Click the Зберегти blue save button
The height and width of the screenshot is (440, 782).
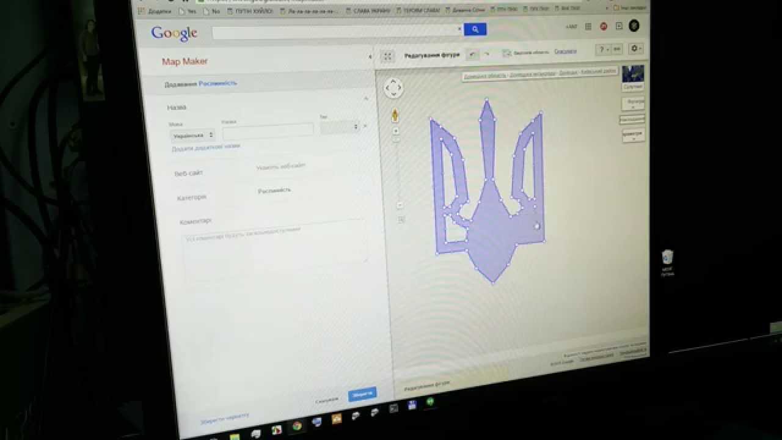tap(362, 395)
